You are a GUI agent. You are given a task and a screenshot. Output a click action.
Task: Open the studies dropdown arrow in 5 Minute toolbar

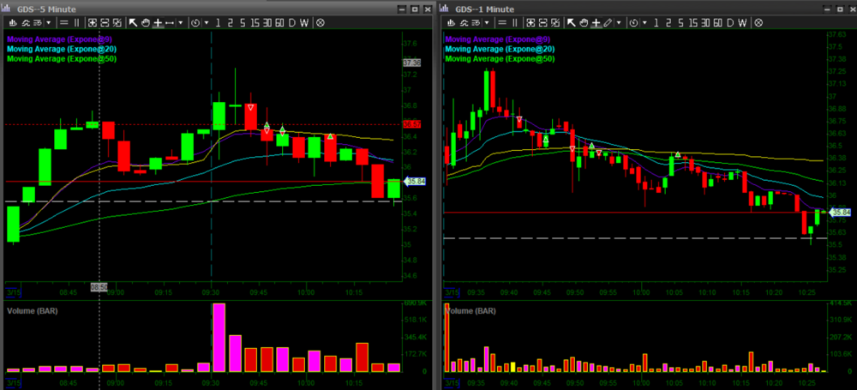tap(47, 22)
